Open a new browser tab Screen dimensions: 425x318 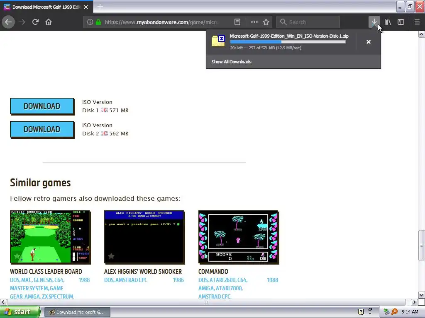pyautogui.click(x=100, y=7)
